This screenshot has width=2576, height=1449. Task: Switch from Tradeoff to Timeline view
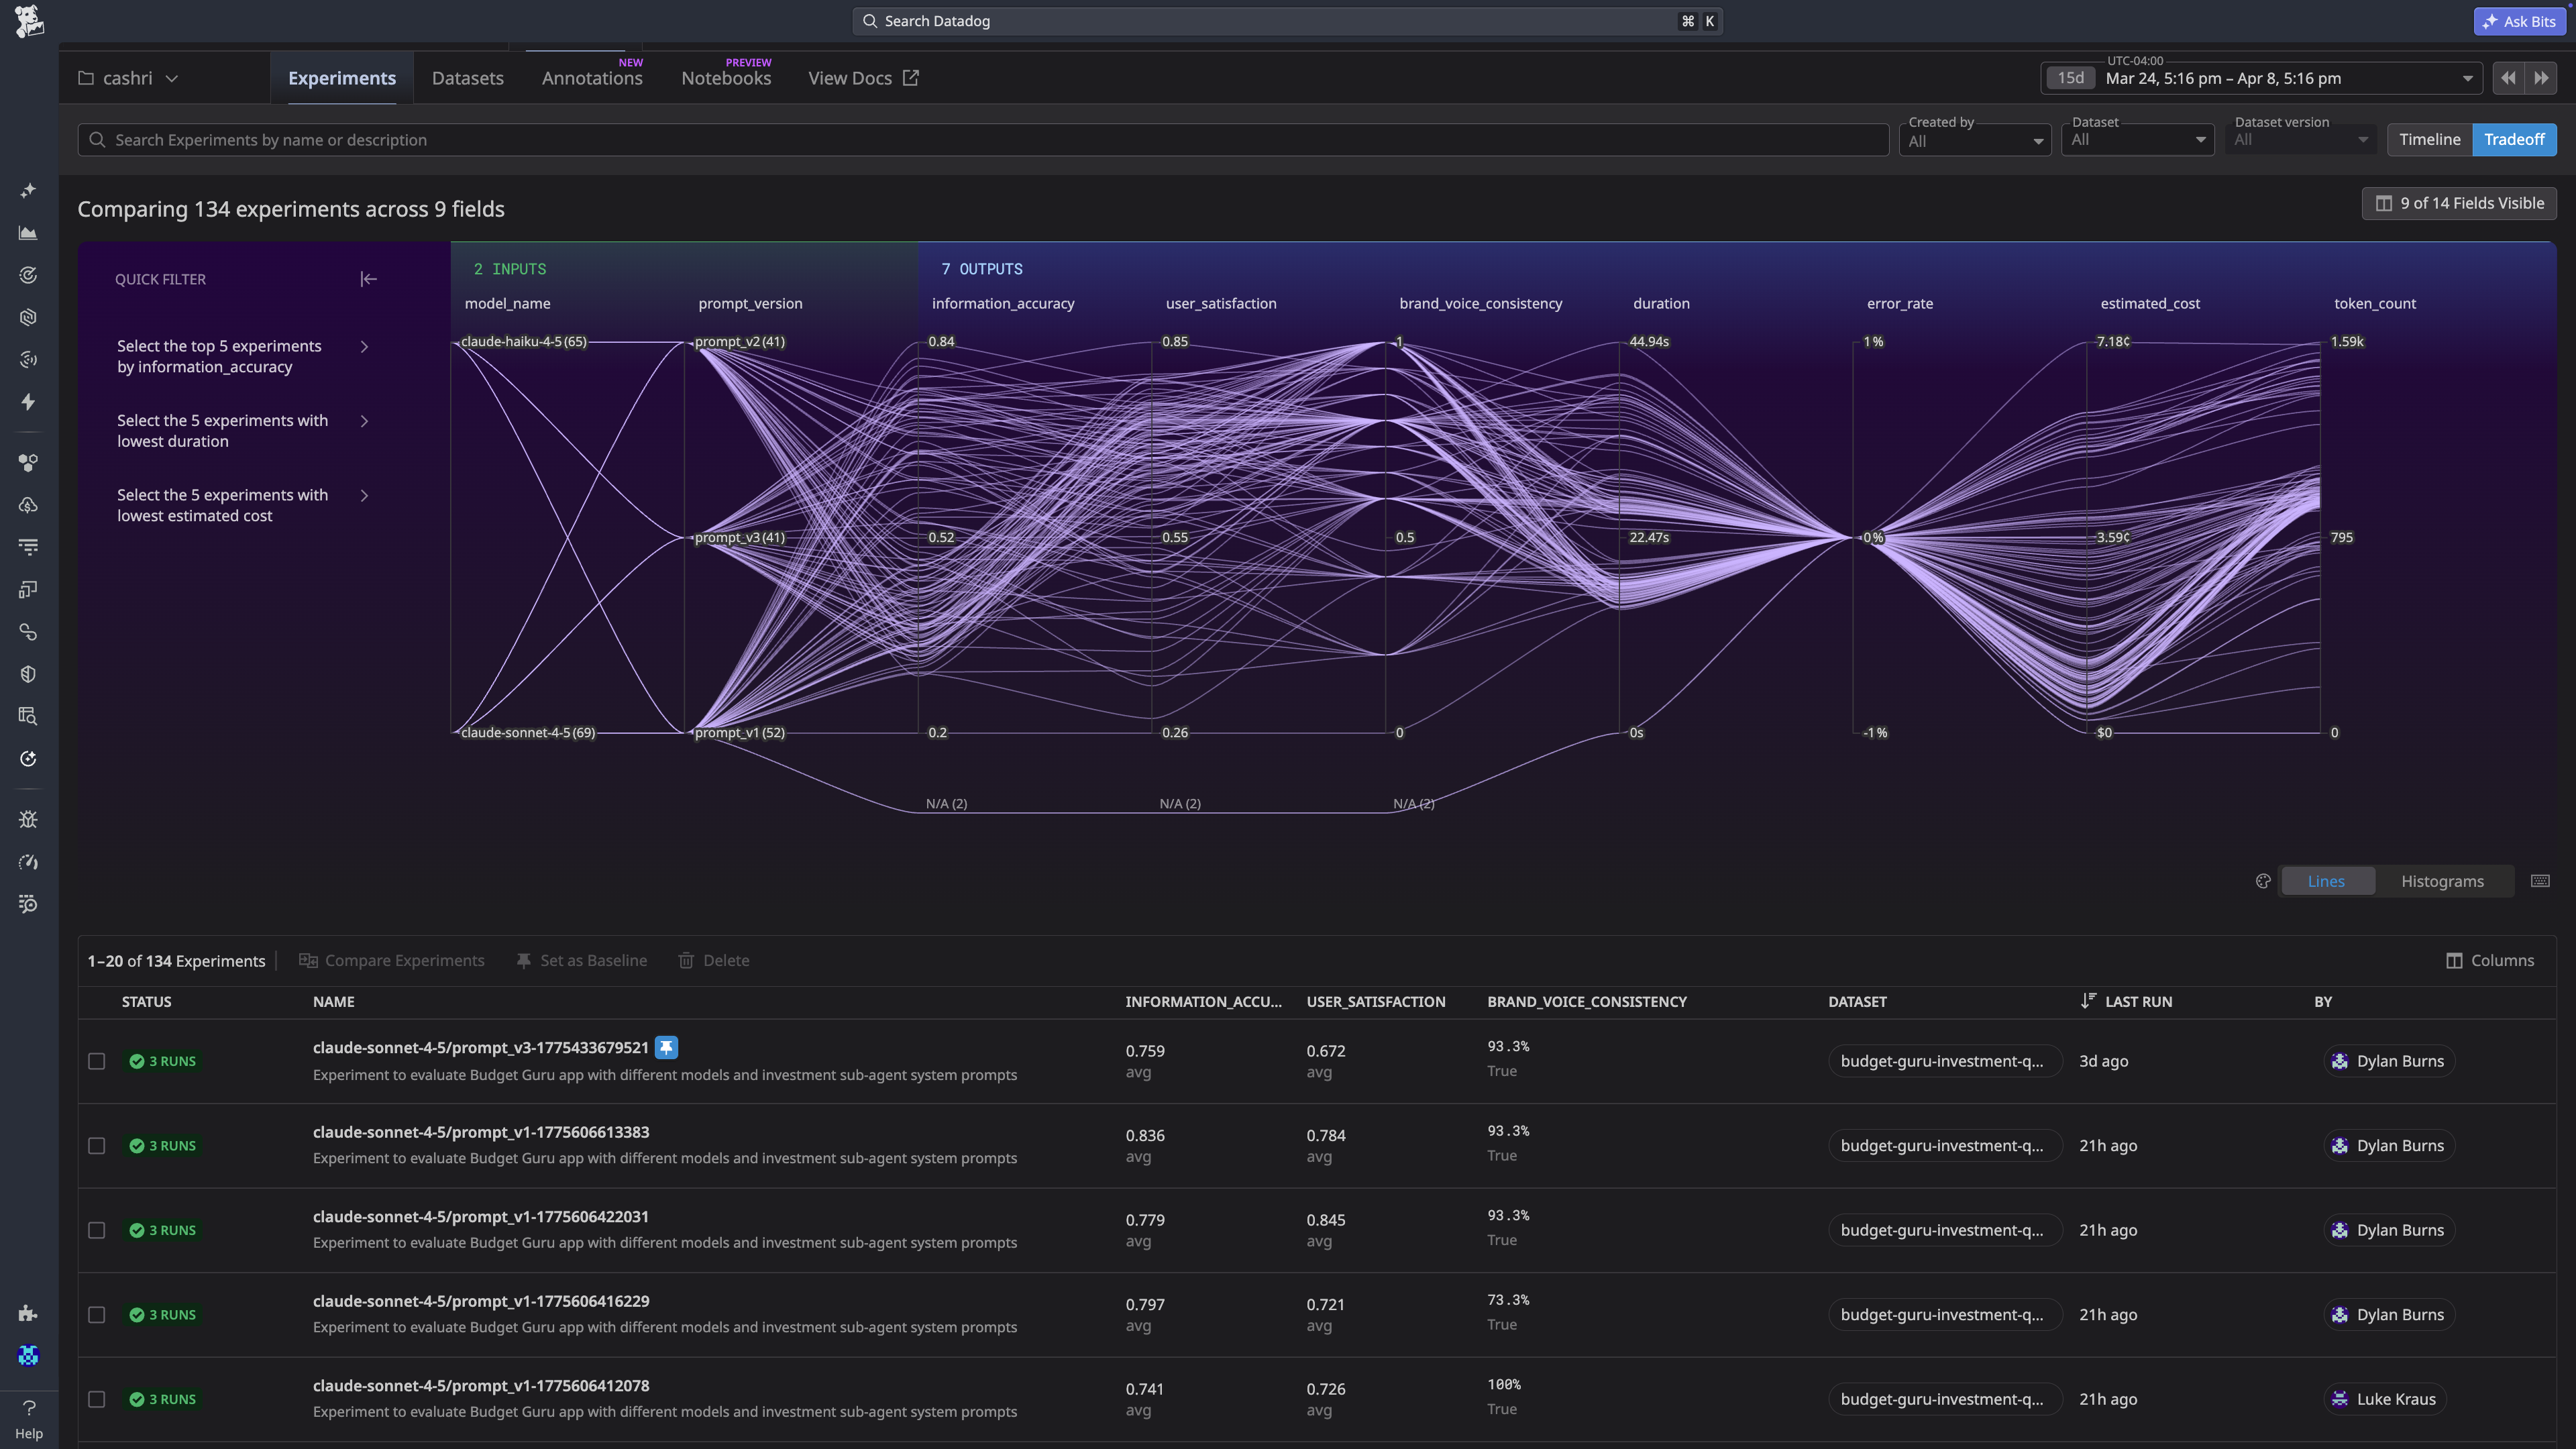(x=2429, y=139)
